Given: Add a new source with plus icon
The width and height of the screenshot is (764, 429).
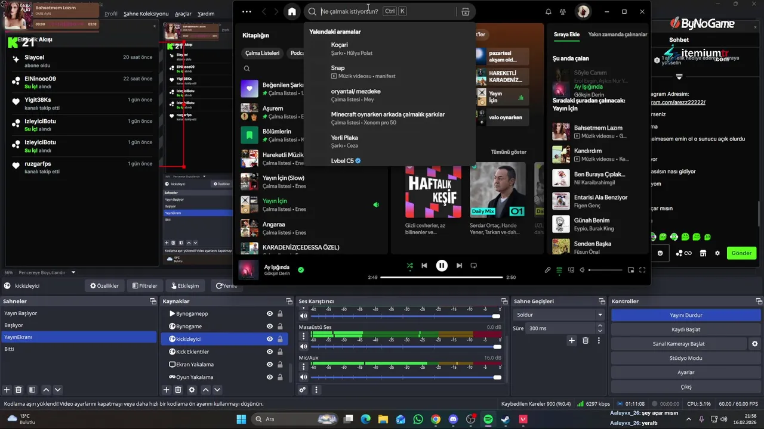Looking at the screenshot, I should coord(167,390).
